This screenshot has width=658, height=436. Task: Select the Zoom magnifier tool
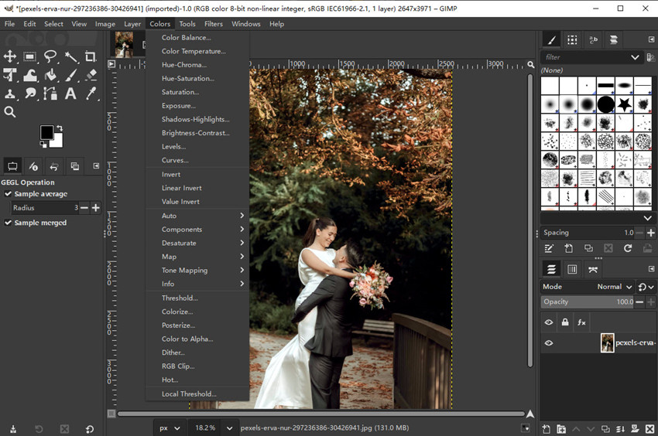click(x=10, y=112)
